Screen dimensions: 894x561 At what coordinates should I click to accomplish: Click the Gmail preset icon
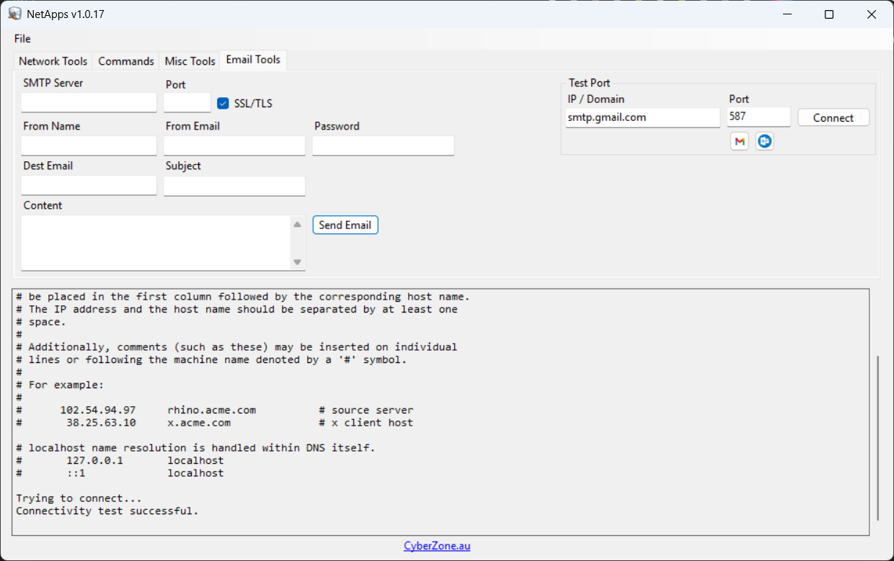click(739, 142)
